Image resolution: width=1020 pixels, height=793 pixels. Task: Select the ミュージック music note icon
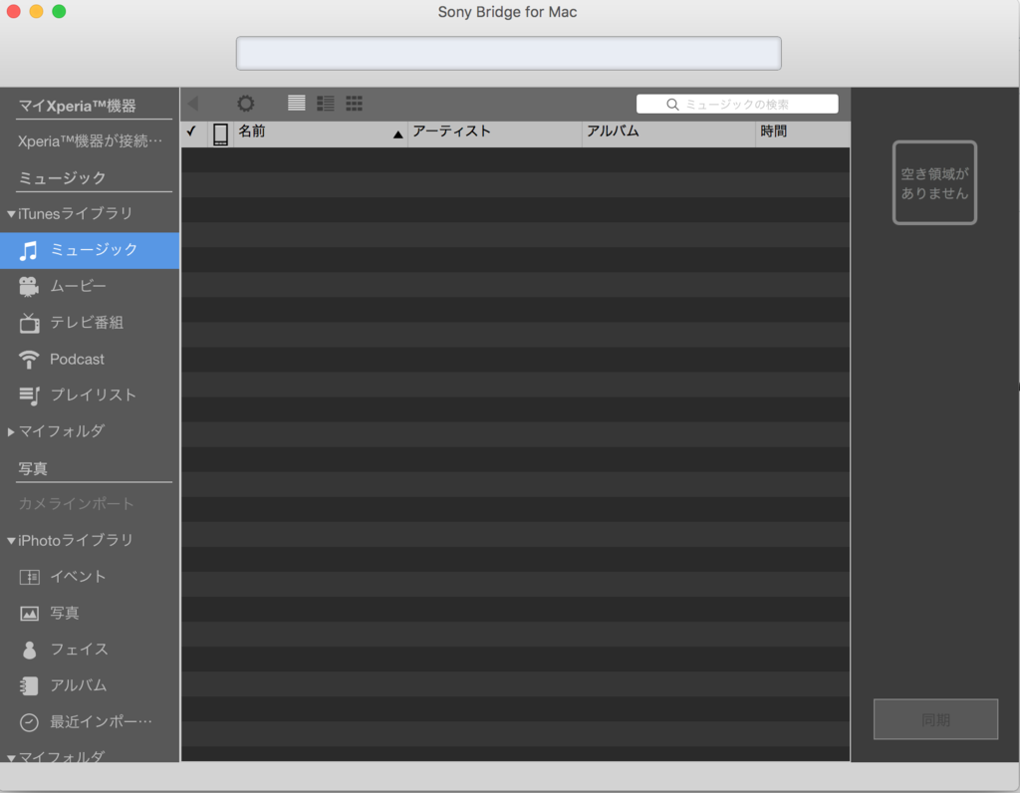click(x=28, y=250)
